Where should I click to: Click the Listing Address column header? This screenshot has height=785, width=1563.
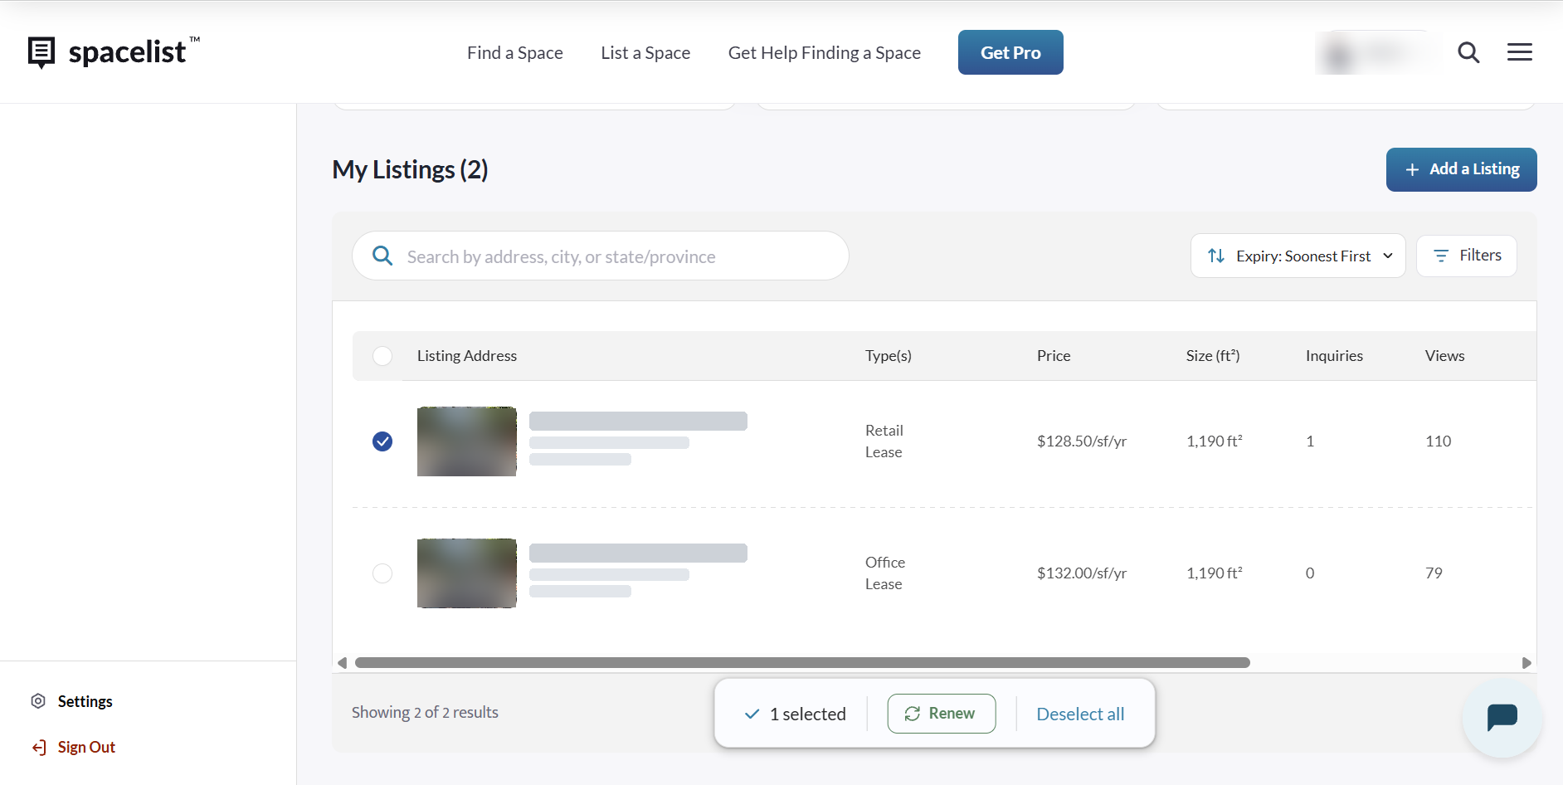click(466, 356)
